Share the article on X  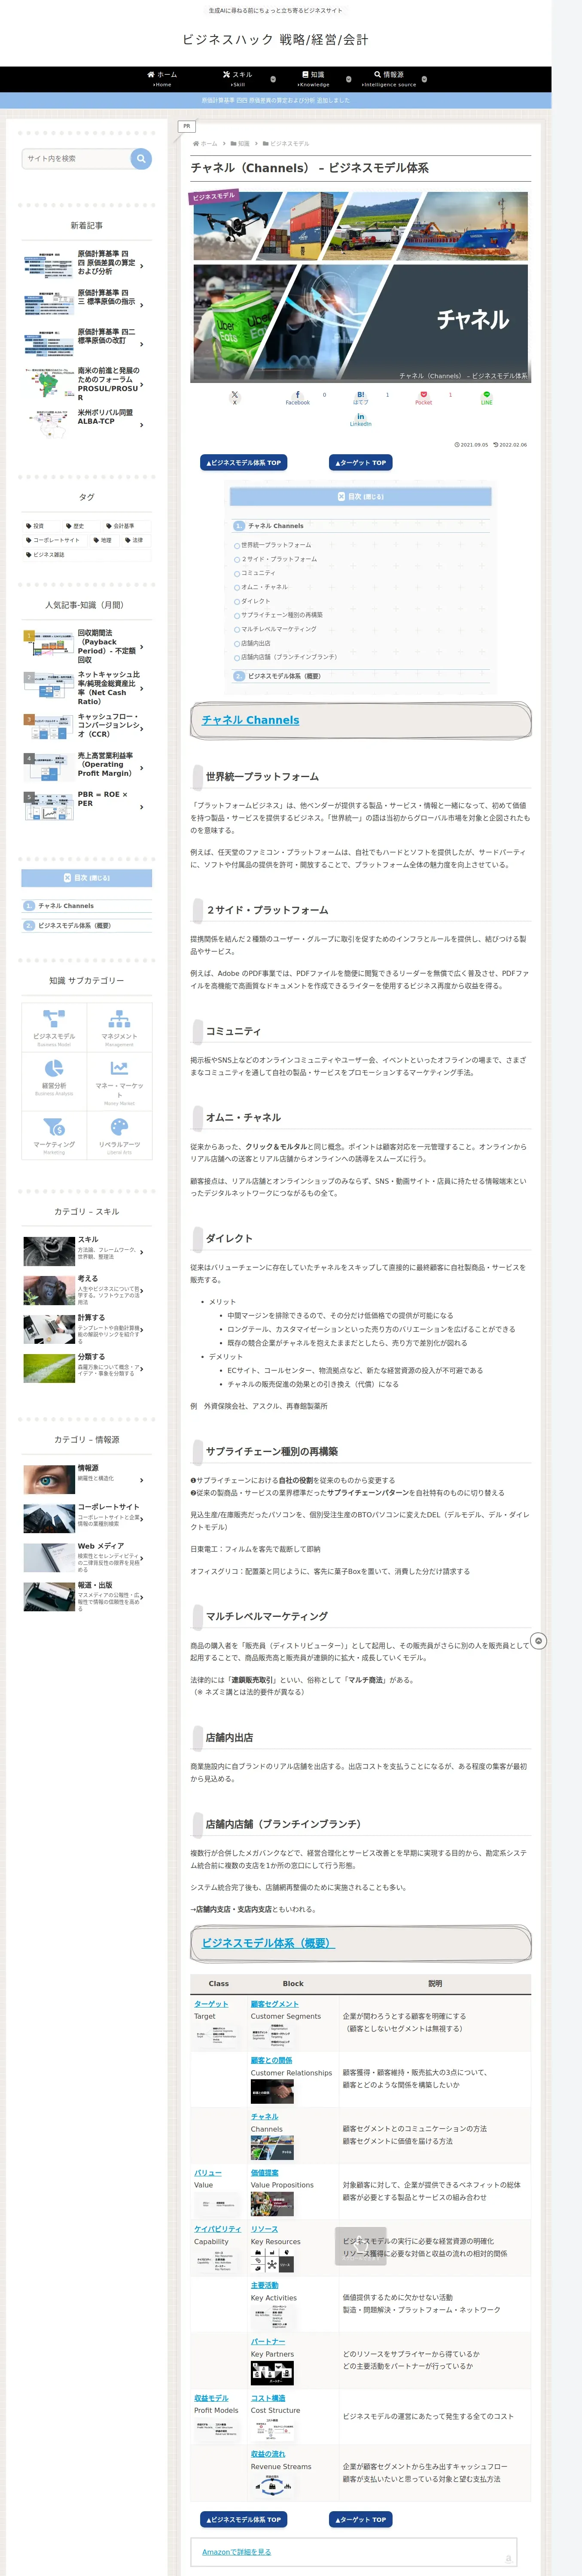coord(235,398)
